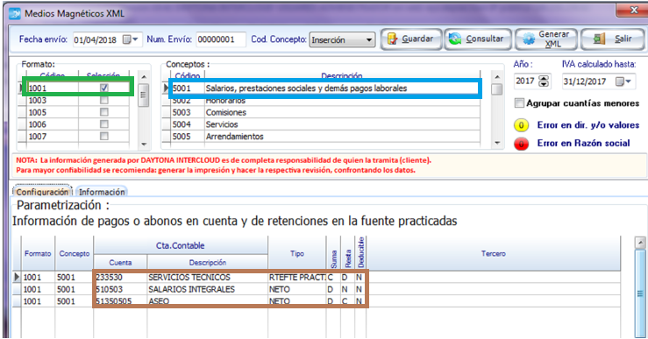The image size is (648, 339).
Task: Click the red Razón social error icon
Action: [521, 144]
